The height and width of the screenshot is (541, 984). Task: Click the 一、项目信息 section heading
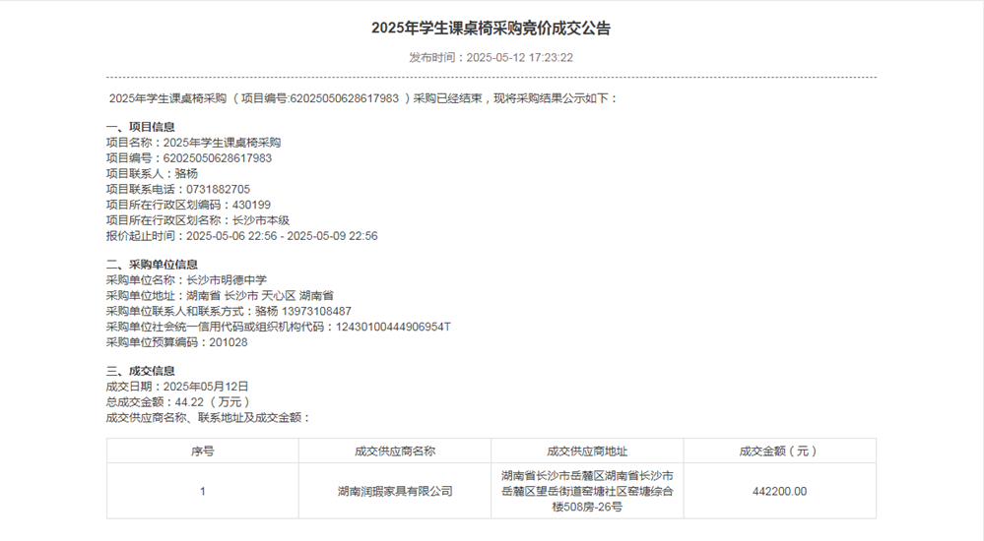[141, 127]
